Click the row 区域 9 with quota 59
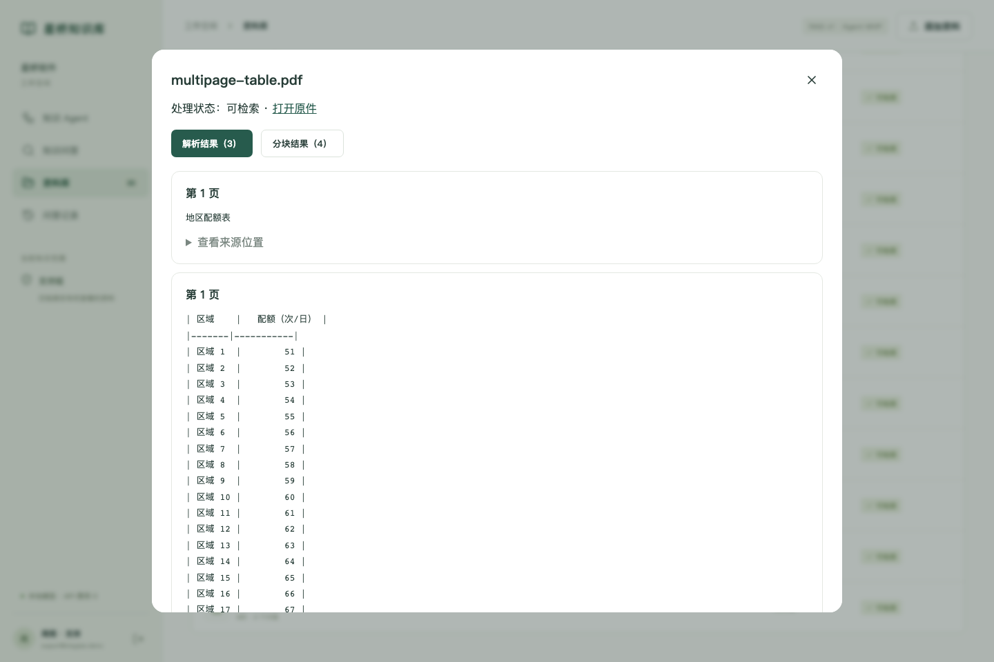The image size is (994, 662). click(246, 481)
